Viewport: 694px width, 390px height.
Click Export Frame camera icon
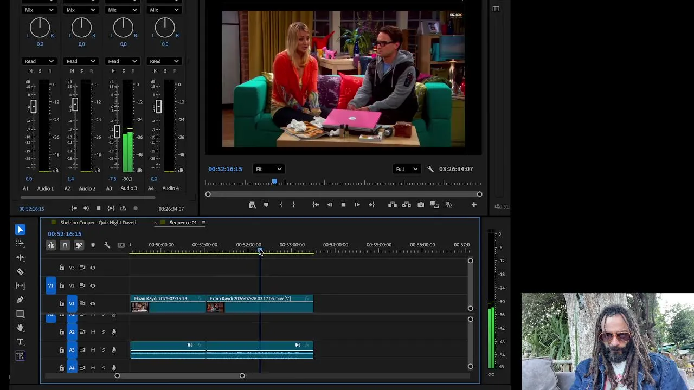coord(421,205)
